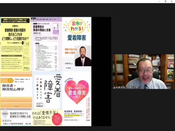
Task: Click the vertical text は何歳からでも必ず修復できる
Action: coord(39,88)
